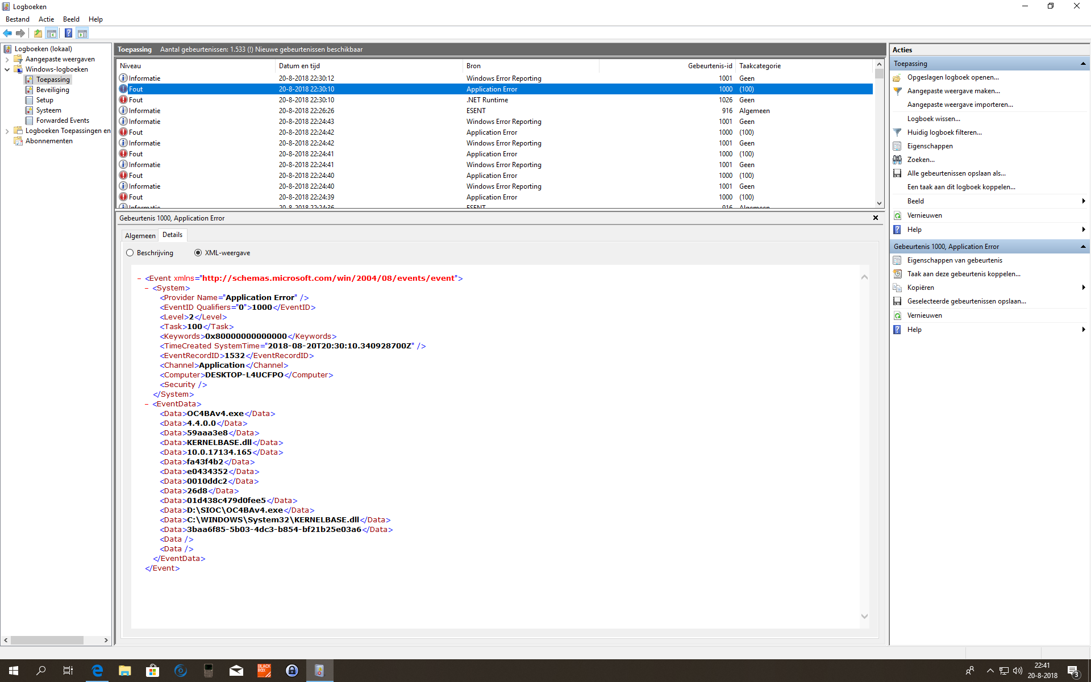Open the taskbar Action Center notifications

1073,671
